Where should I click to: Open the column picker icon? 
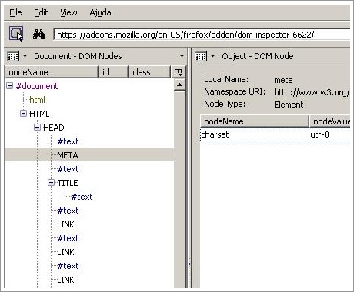coord(179,72)
